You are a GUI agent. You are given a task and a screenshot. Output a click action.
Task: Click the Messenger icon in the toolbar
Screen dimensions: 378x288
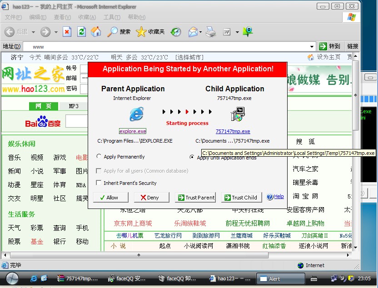pyautogui.click(x=248, y=32)
